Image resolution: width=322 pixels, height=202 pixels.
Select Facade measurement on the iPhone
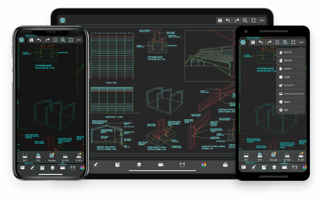[x=52, y=157]
